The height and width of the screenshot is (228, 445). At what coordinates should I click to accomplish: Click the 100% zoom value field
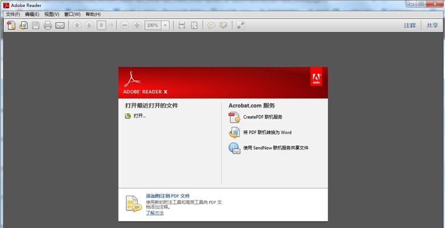pos(153,25)
